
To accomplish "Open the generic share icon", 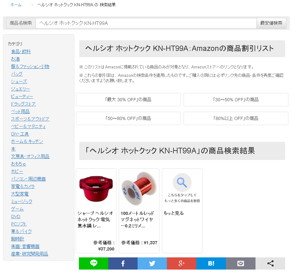I will 270,263.
